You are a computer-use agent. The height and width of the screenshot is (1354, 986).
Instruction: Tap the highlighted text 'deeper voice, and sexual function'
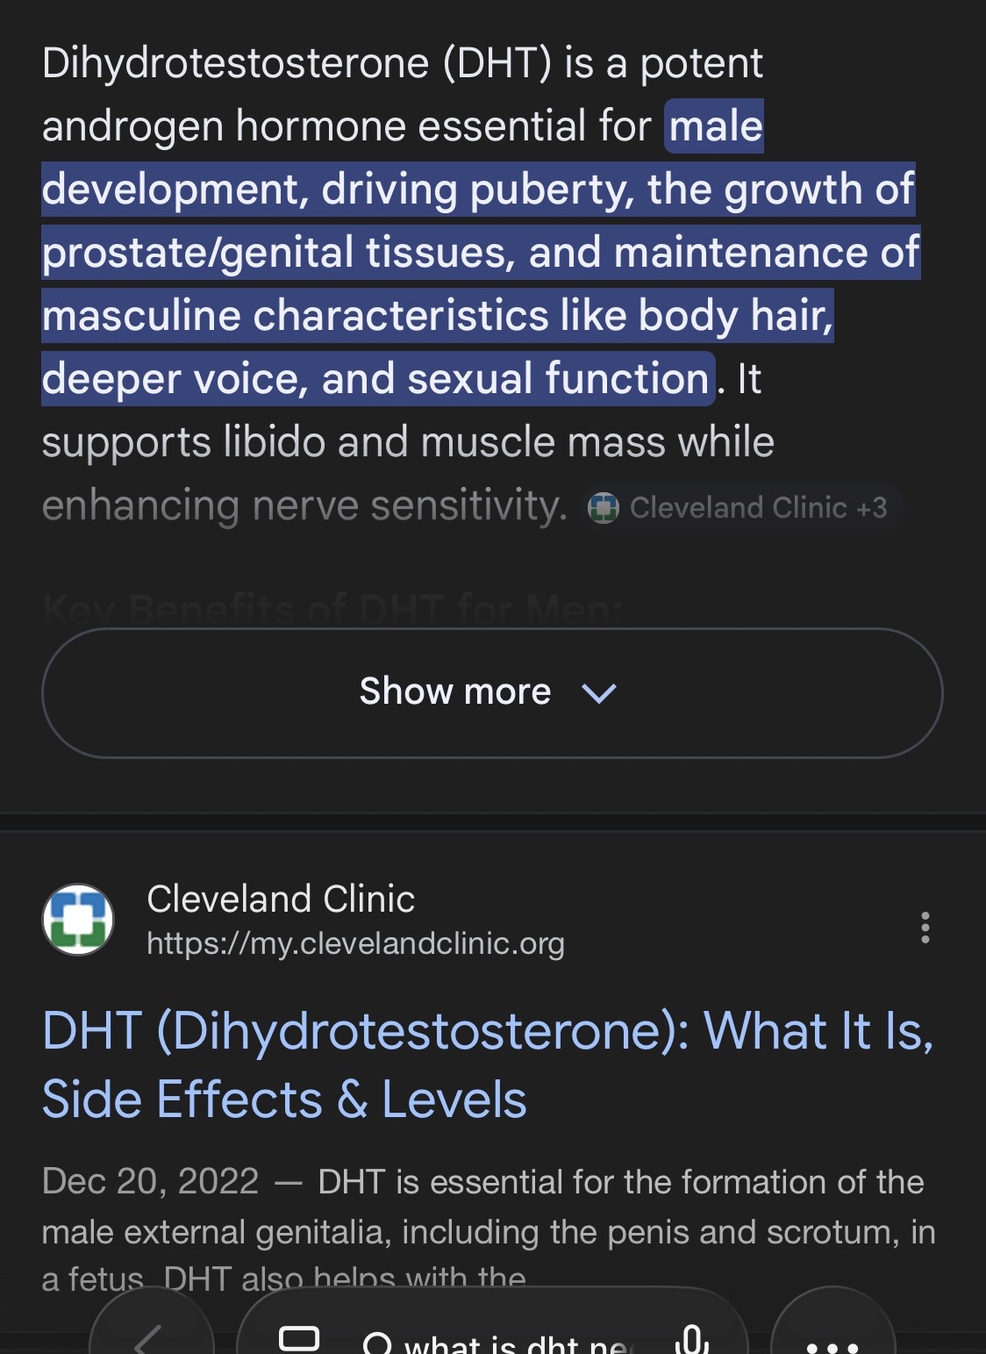click(375, 379)
